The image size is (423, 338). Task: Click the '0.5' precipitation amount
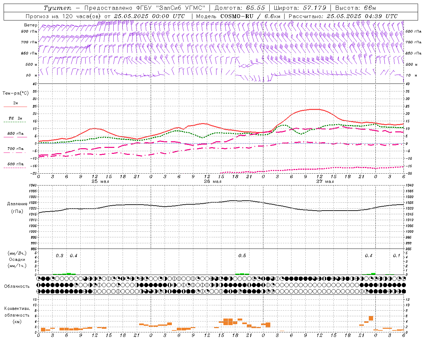(242, 256)
